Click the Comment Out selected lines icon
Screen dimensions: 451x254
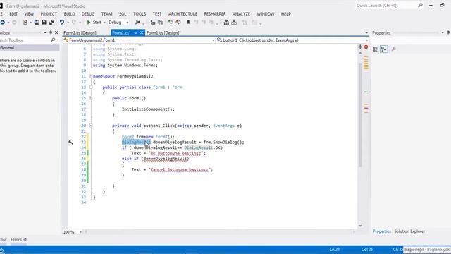[x=171, y=23]
